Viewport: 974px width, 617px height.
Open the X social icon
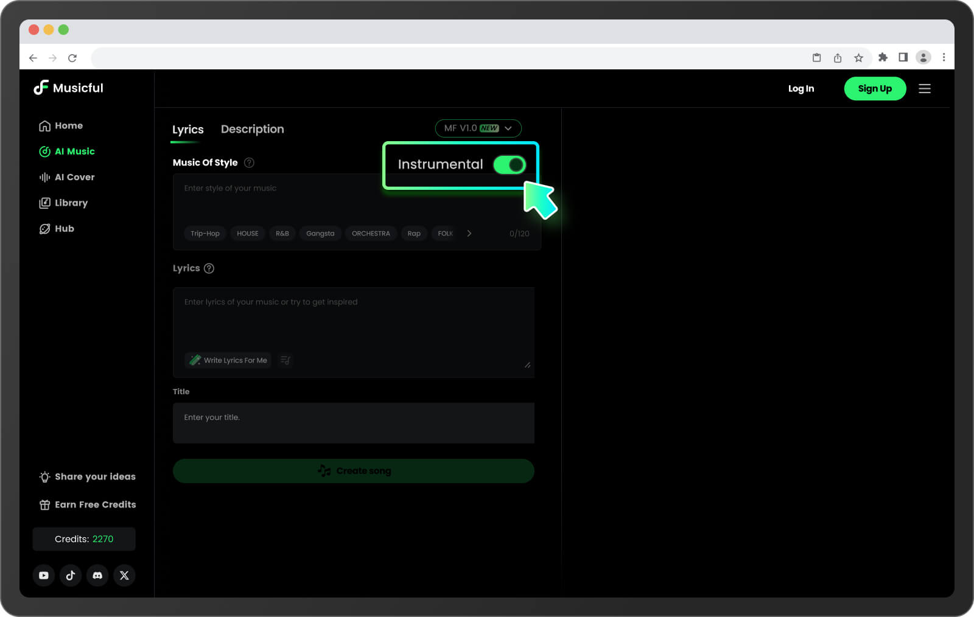(124, 575)
